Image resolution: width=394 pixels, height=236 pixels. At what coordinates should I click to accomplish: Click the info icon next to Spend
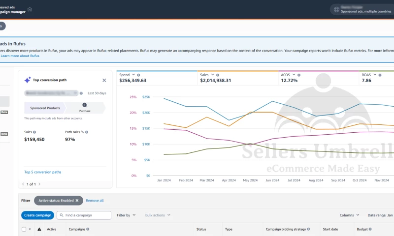pyautogui.click(x=138, y=75)
